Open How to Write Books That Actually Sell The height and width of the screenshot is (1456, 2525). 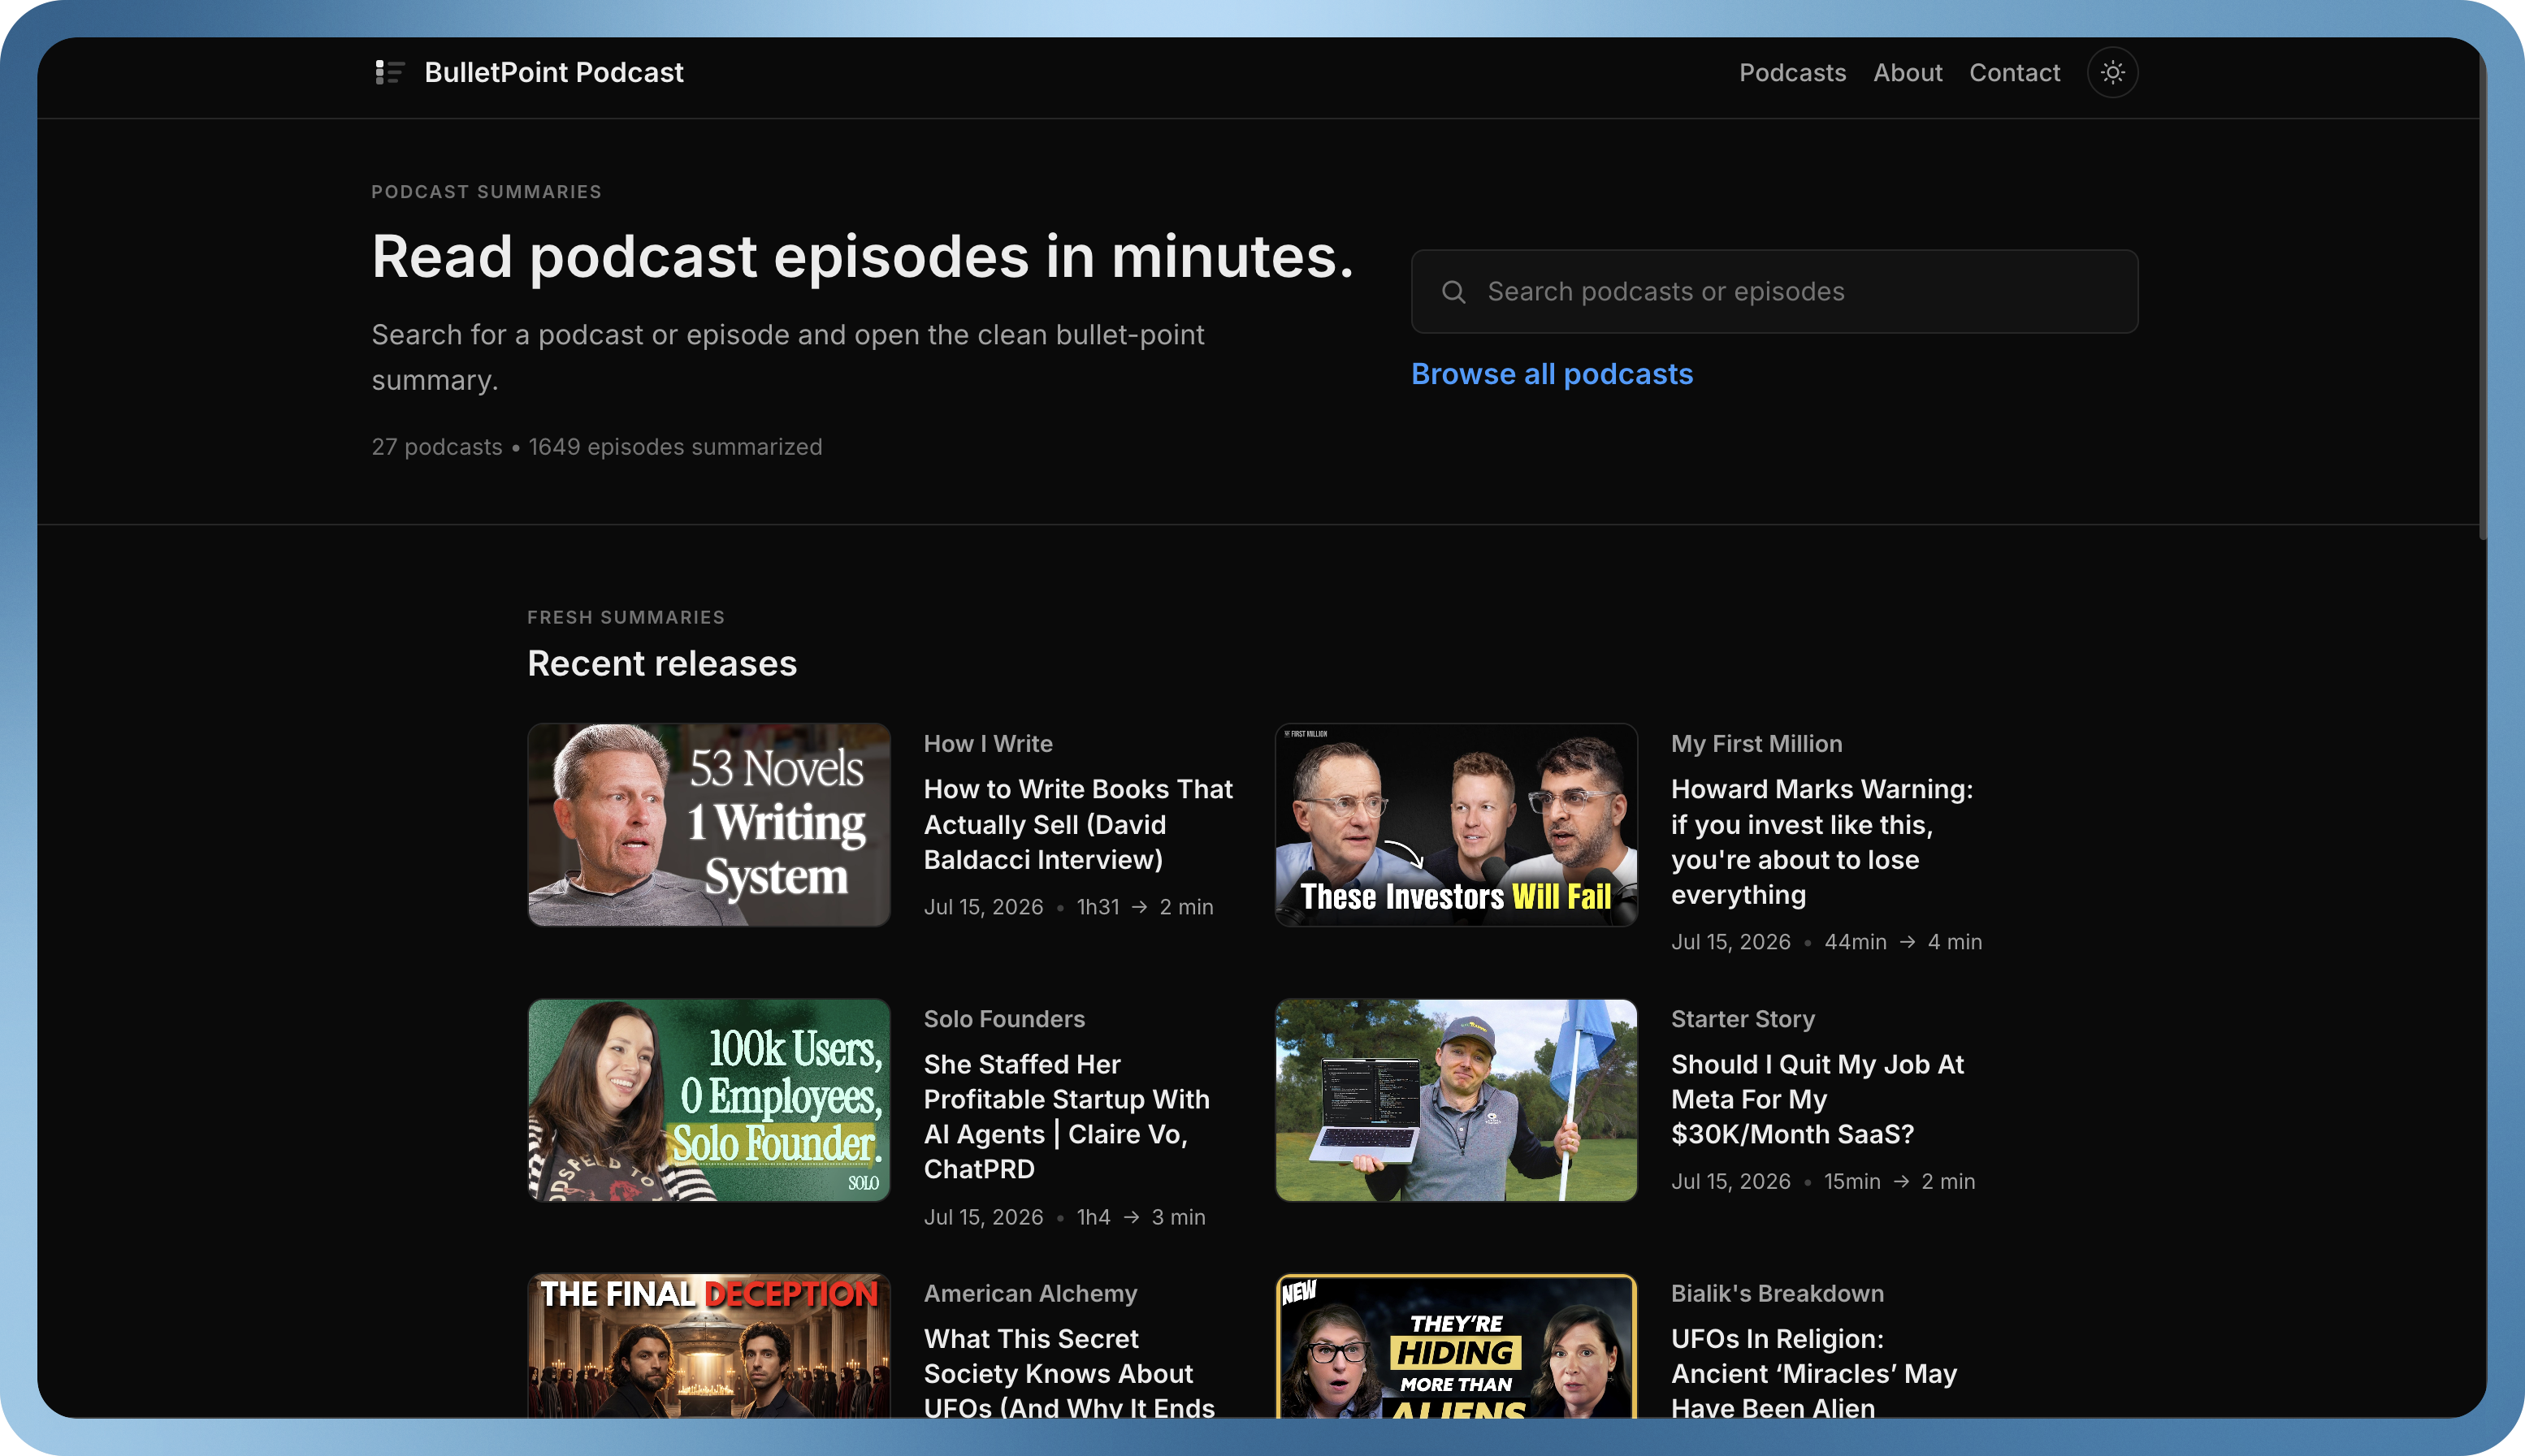pos(1078,824)
